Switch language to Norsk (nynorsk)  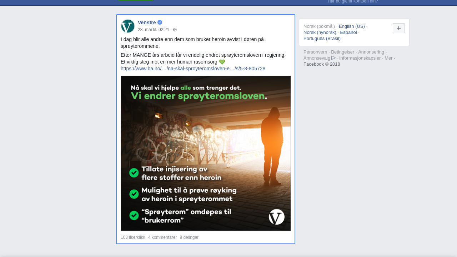tap(320, 32)
